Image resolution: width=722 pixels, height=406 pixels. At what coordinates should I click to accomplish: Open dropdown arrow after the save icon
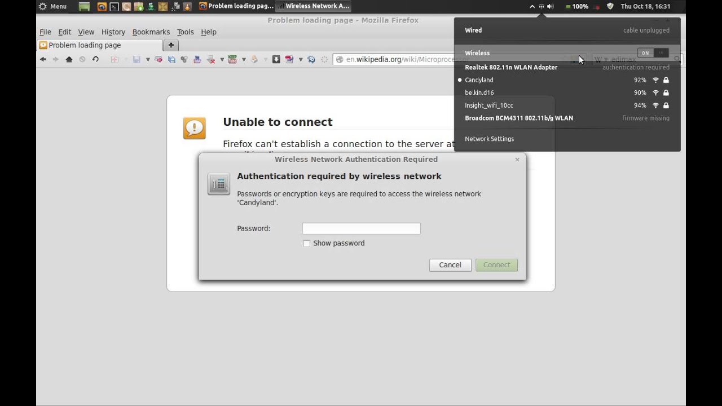148,59
